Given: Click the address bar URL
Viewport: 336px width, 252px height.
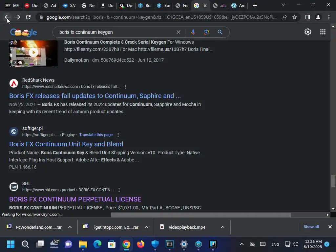Looking at the screenshot, I should pos(161,17).
